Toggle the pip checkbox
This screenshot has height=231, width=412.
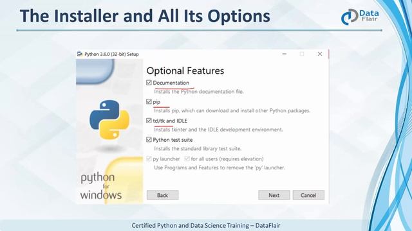click(149, 101)
